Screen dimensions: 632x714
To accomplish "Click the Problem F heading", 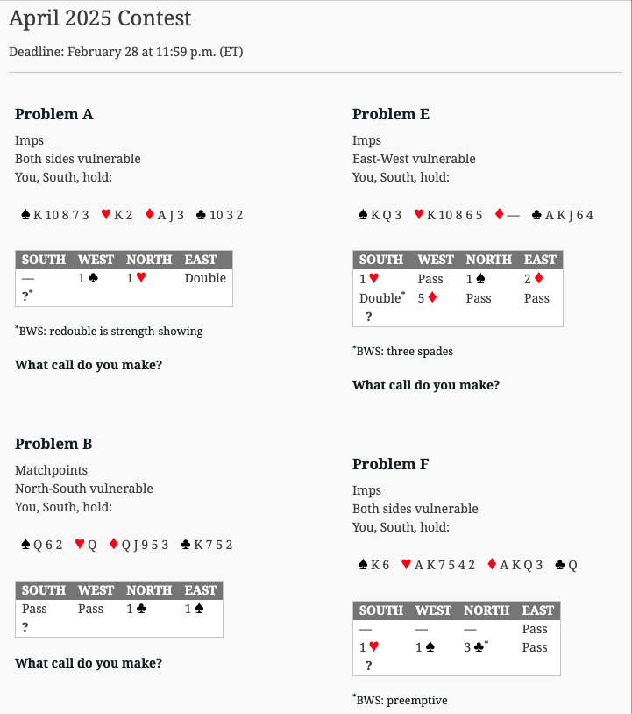I will pos(391,464).
